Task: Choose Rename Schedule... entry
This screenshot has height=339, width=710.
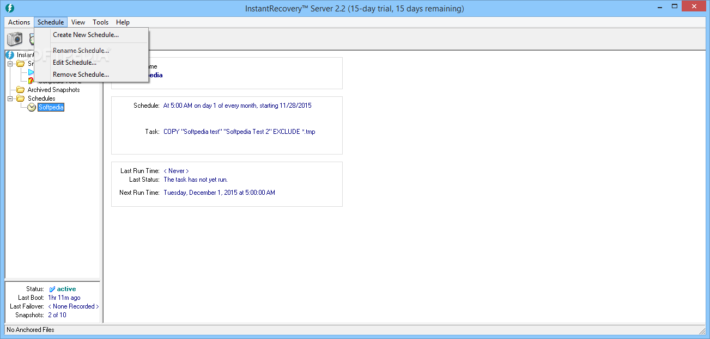Action: pyautogui.click(x=91, y=51)
